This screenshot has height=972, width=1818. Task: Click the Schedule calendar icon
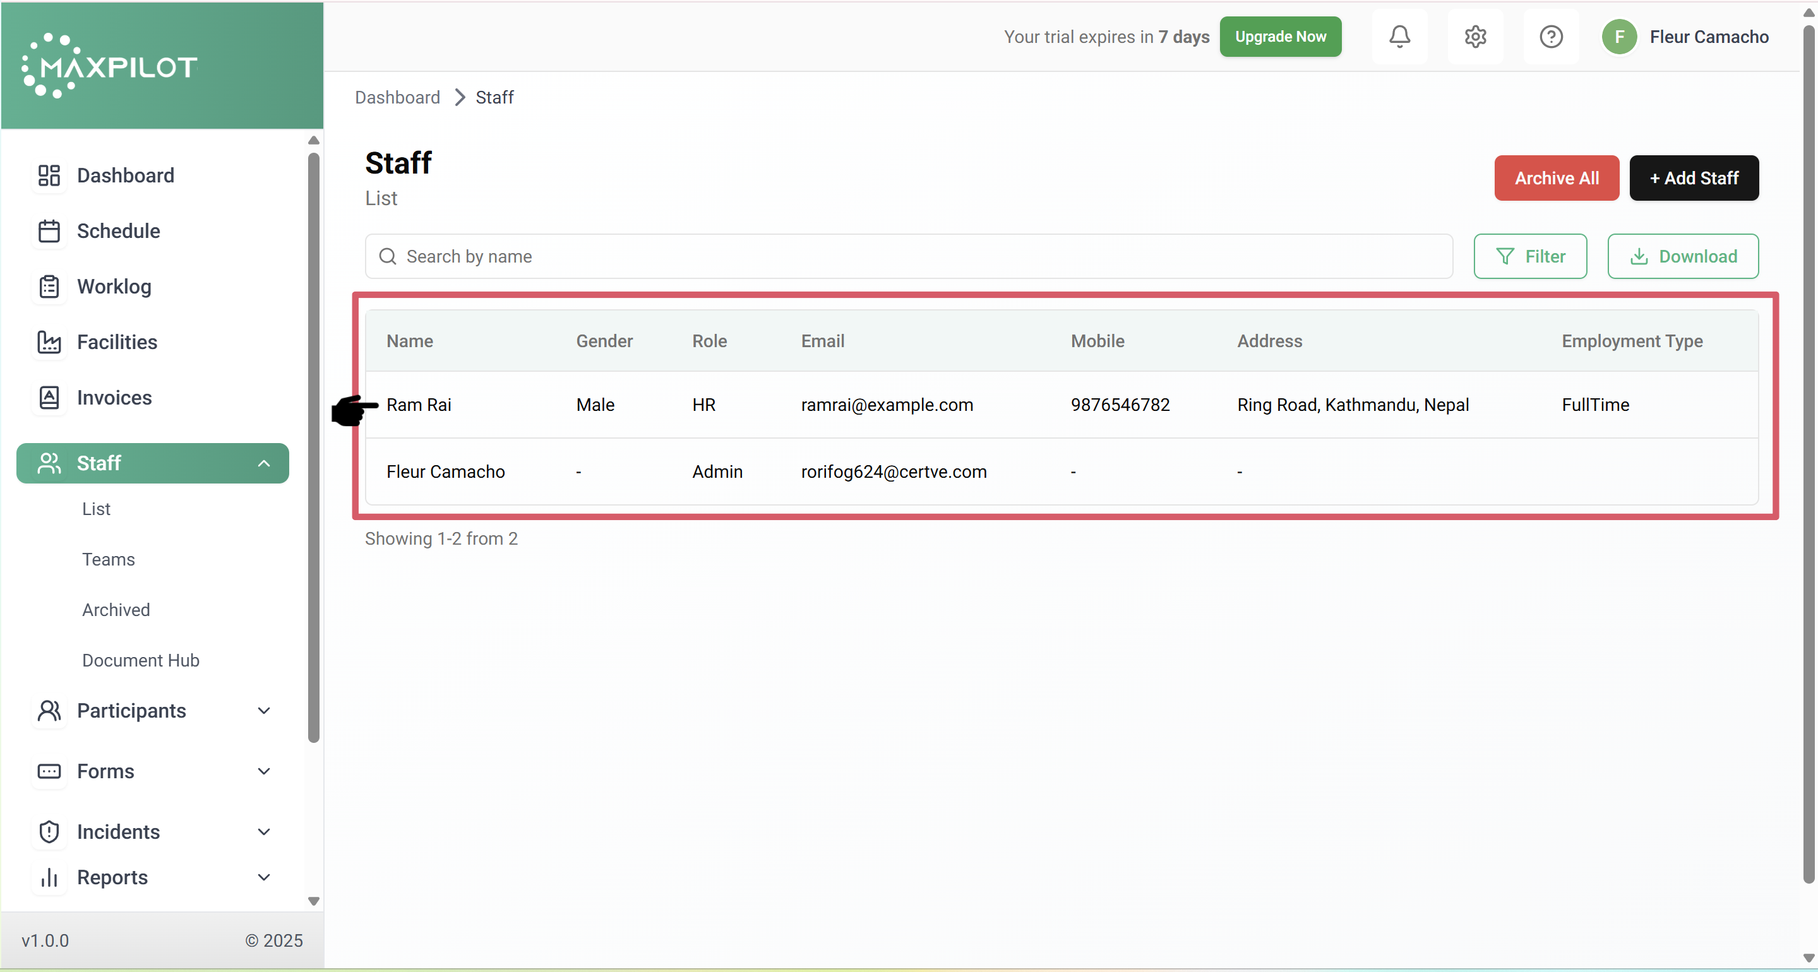point(49,232)
